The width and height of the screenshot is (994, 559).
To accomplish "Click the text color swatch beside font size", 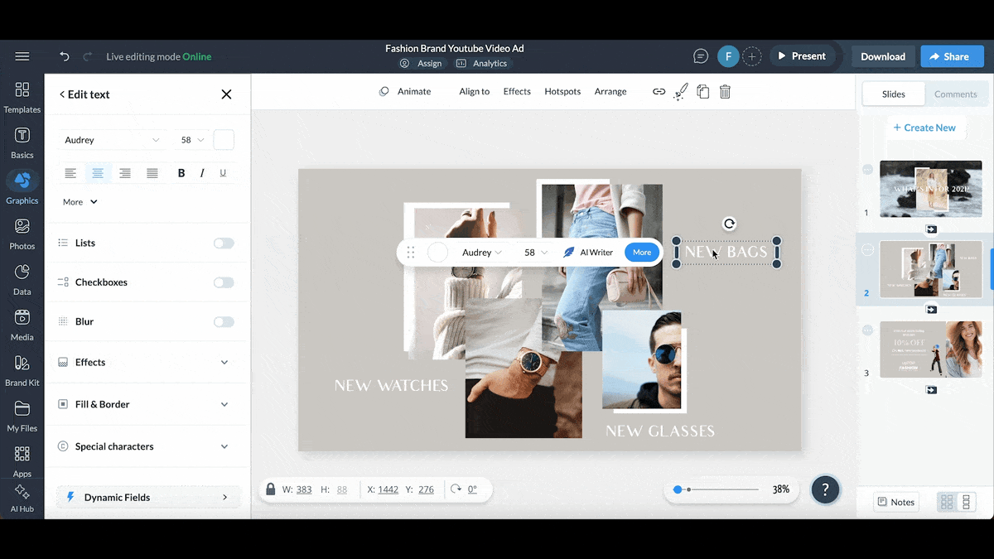I will [x=224, y=140].
